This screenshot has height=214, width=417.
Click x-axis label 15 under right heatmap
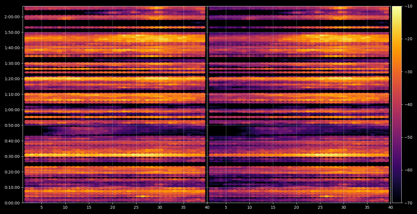pyautogui.click(x=273, y=207)
